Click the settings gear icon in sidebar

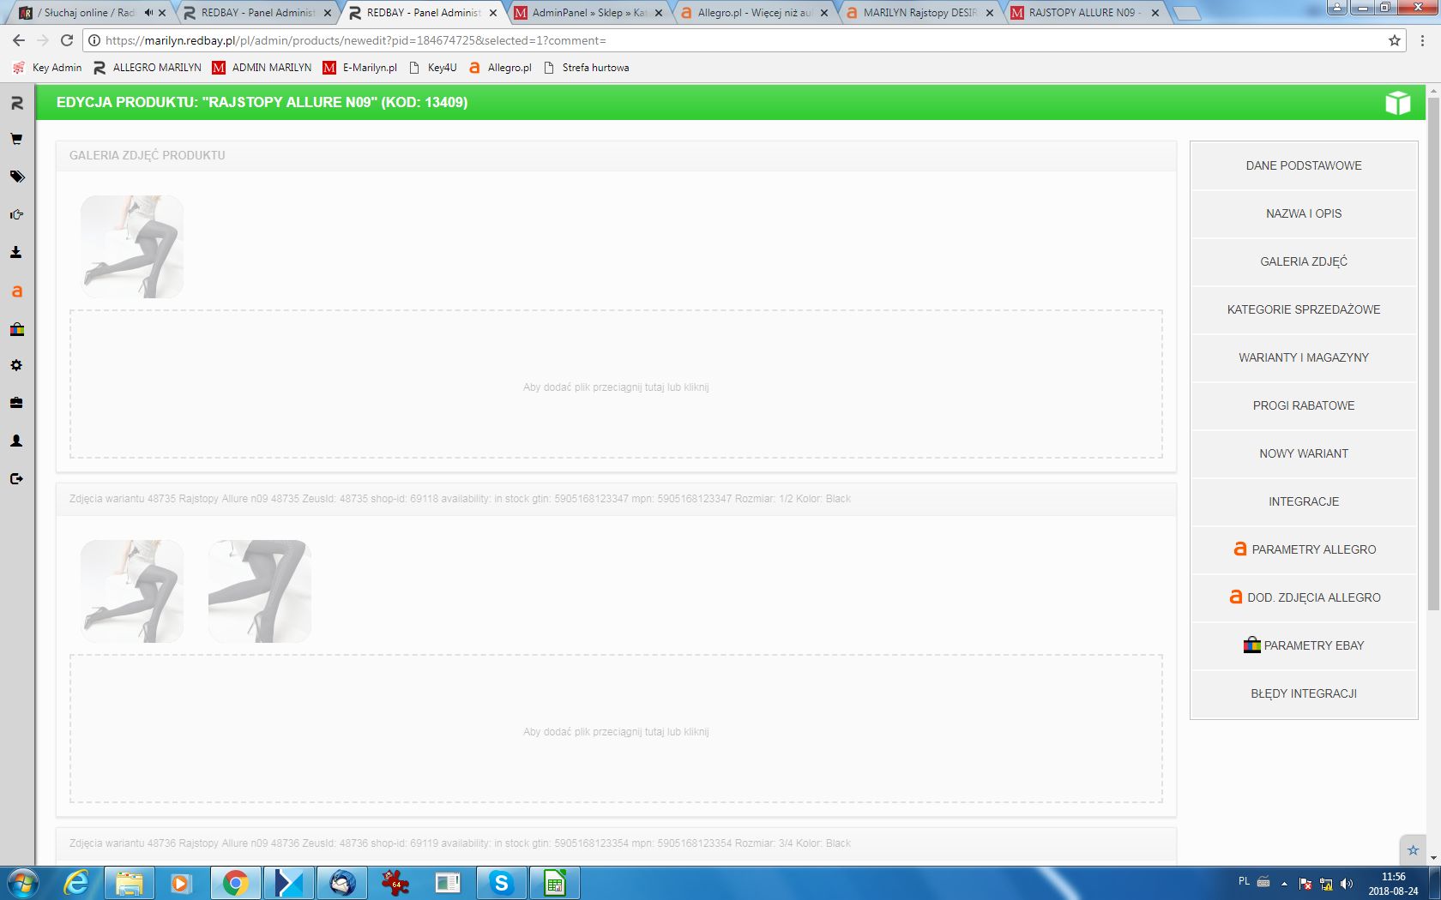point(16,365)
